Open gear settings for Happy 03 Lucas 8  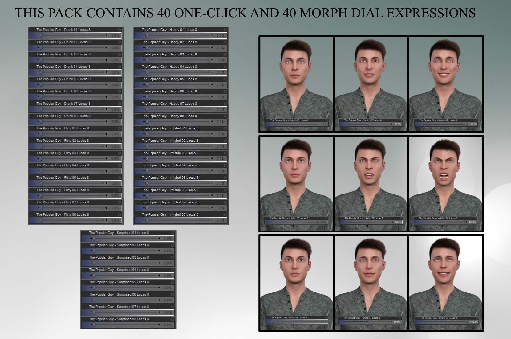click(225, 55)
